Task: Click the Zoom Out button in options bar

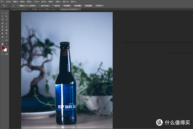Action: (13, 6)
